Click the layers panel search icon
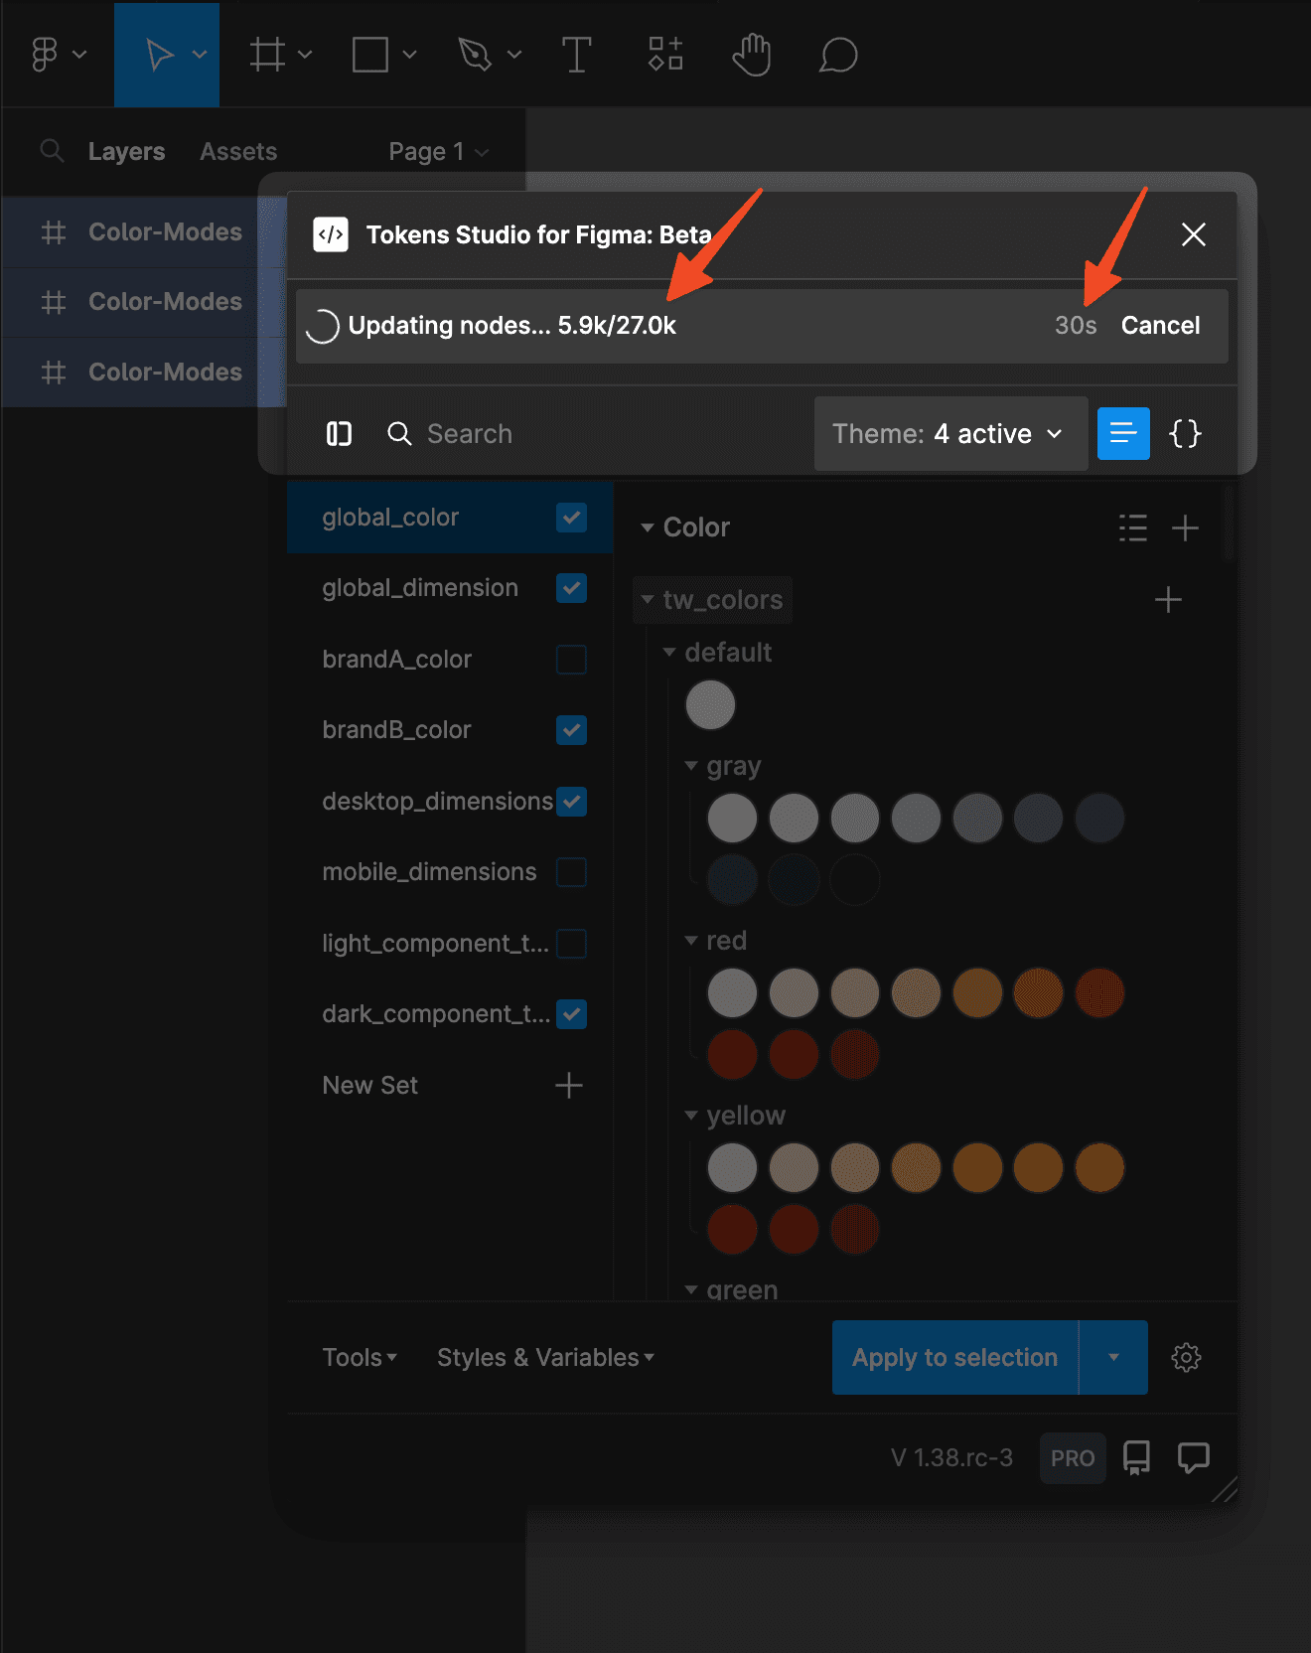The width and height of the screenshot is (1311, 1653). pos(52,151)
